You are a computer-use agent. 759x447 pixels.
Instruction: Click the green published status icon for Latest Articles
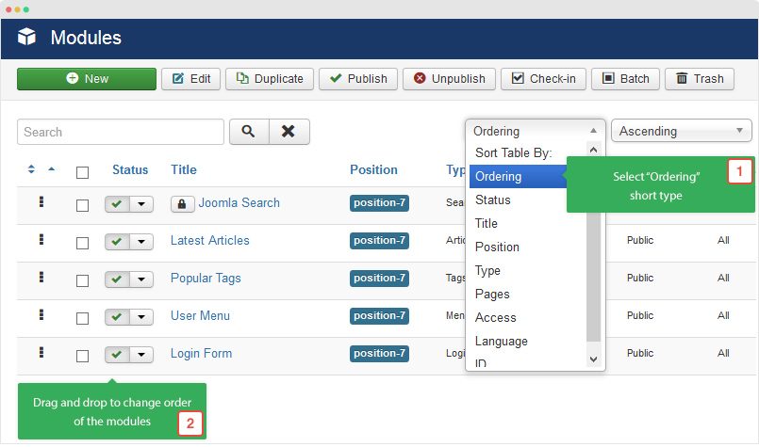(117, 242)
